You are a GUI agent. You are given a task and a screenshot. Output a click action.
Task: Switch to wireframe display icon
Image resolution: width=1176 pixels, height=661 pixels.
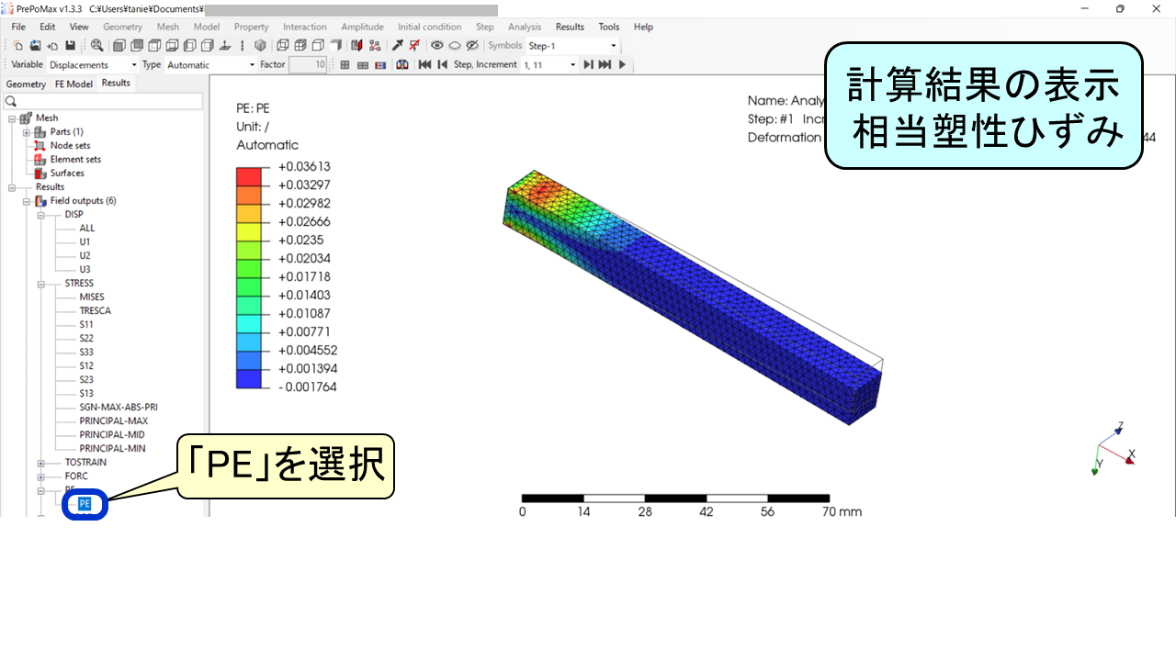(x=282, y=46)
